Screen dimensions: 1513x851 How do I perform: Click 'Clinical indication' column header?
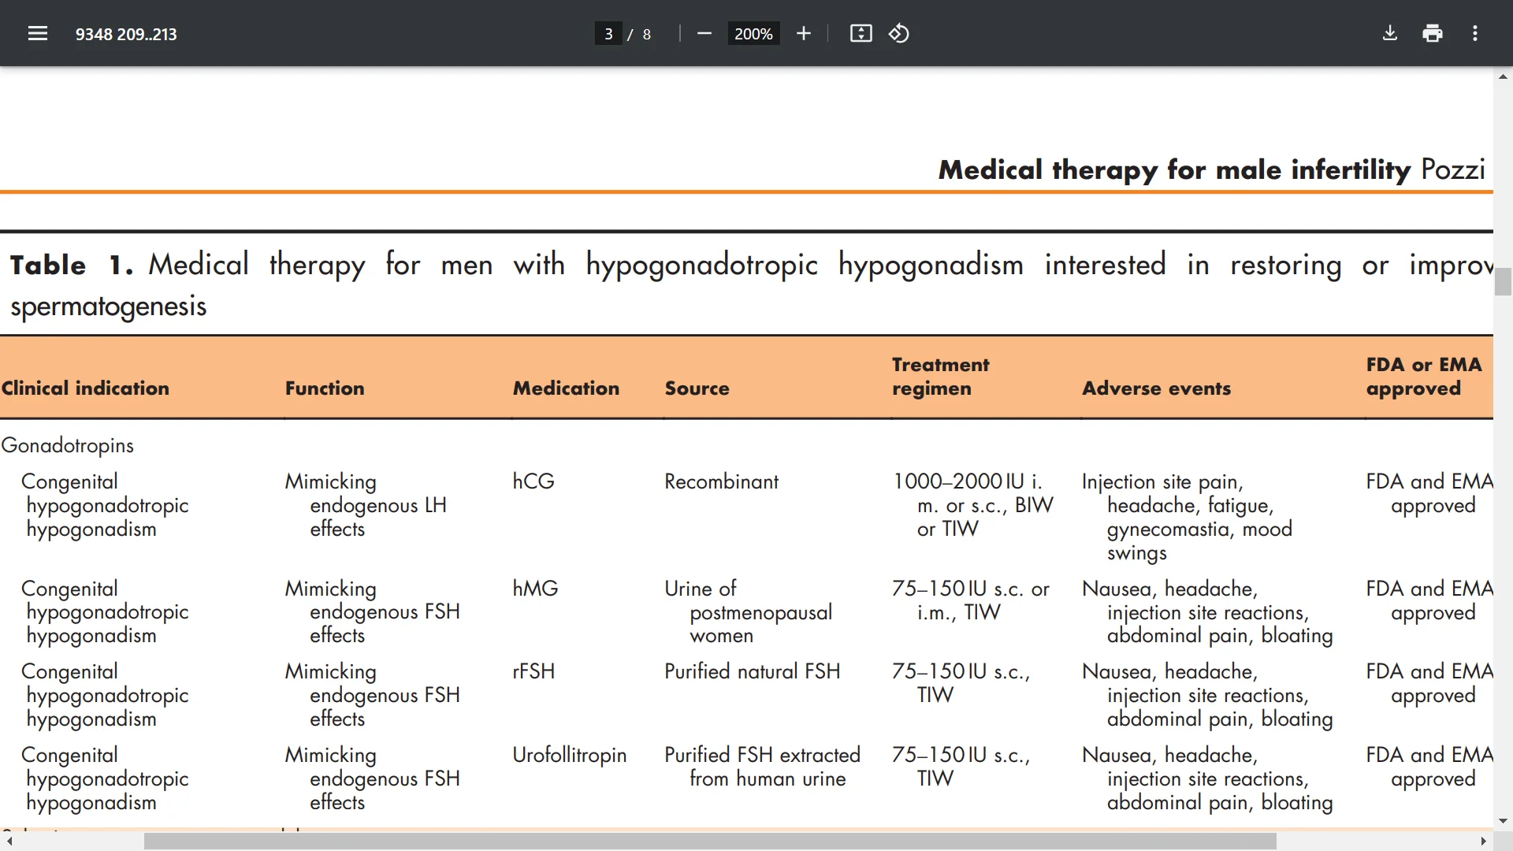coord(85,388)
